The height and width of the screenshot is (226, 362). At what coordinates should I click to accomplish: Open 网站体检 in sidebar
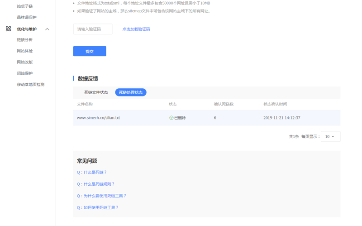coord(25,51)
